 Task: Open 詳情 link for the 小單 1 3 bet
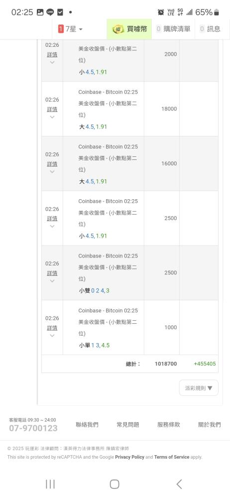[52, 328]
